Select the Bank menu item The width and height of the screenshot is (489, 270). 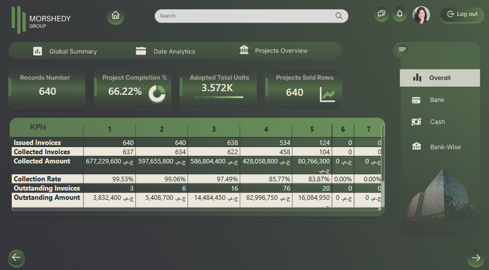[x=440, y=100]
